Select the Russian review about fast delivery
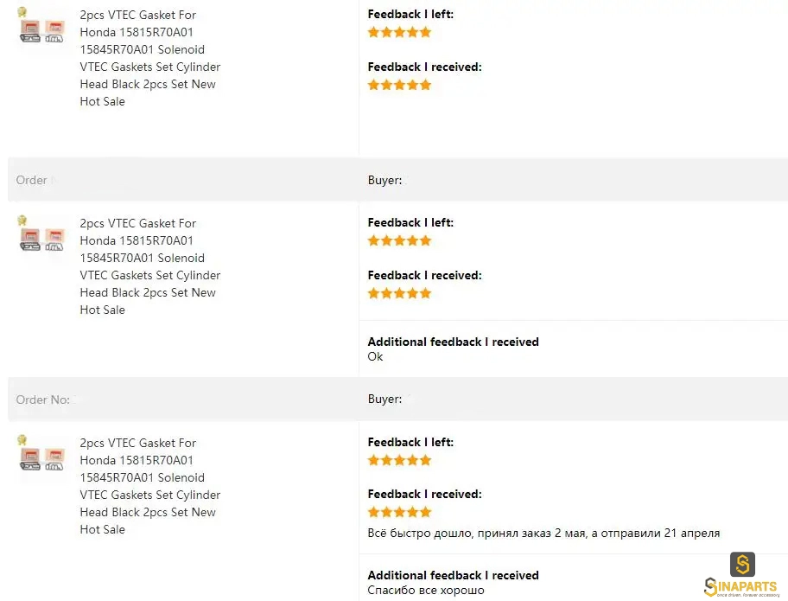The image size is (788, 601). [x=543, y=533]
